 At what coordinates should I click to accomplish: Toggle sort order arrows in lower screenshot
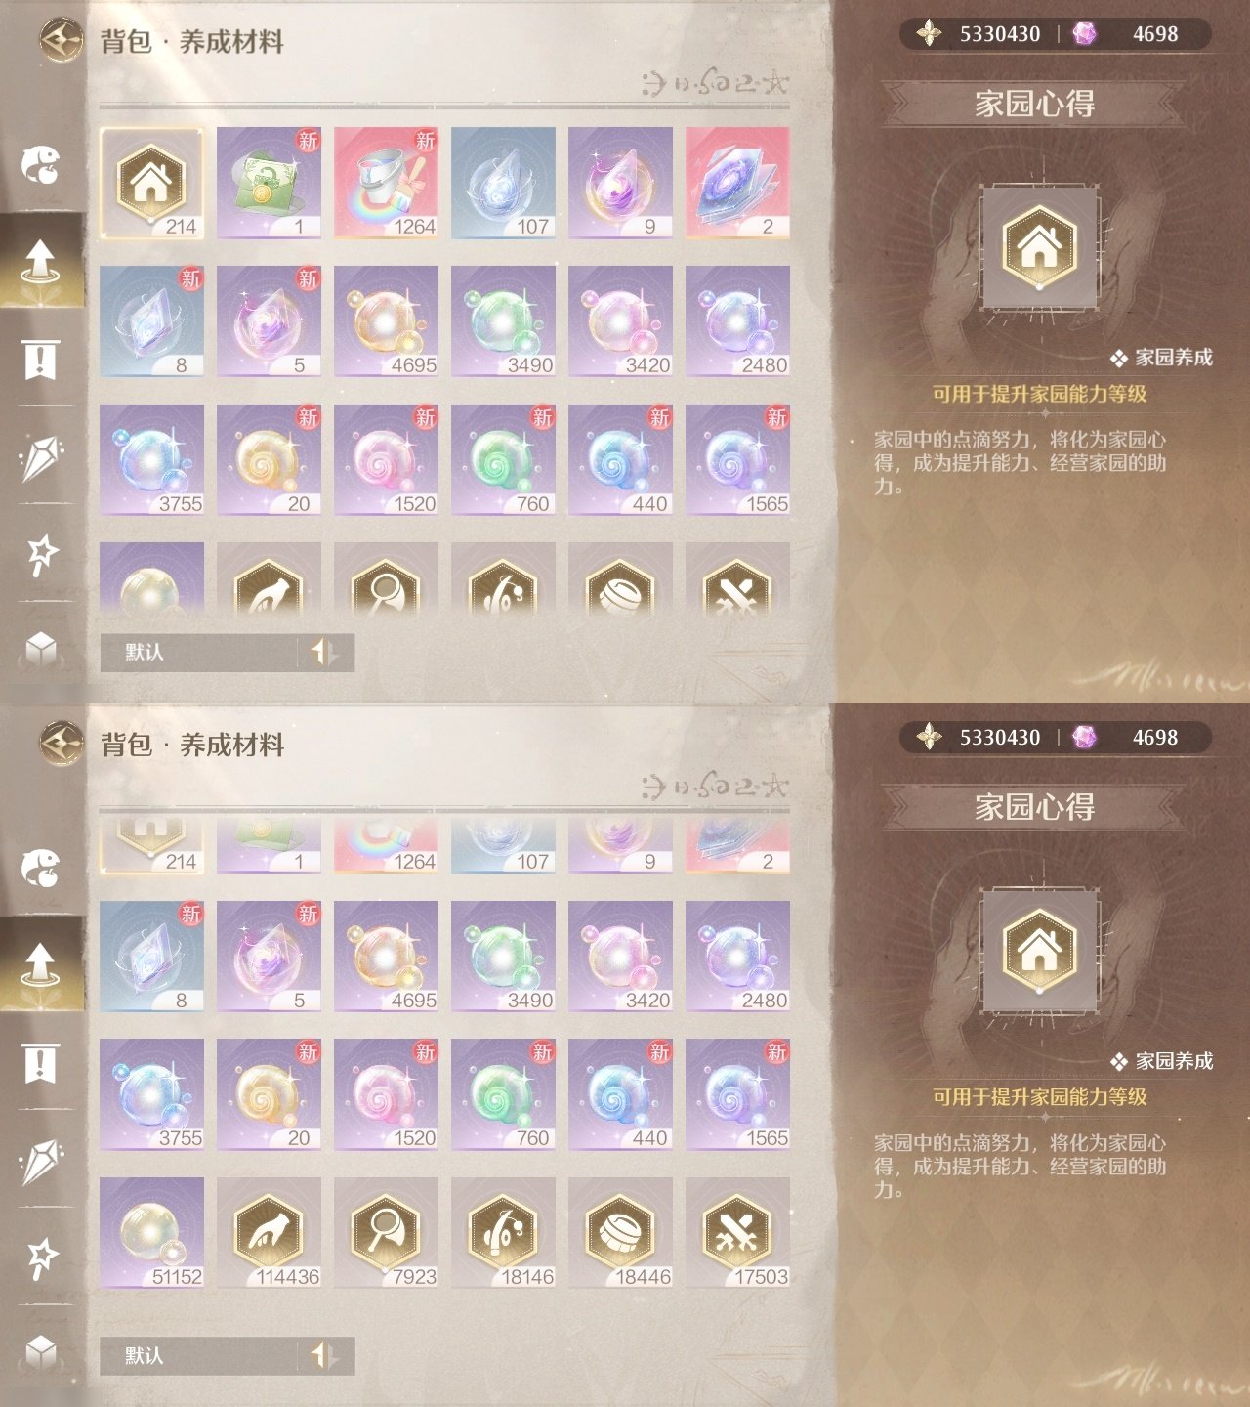pyautogui.click(x=324, y=1355)
